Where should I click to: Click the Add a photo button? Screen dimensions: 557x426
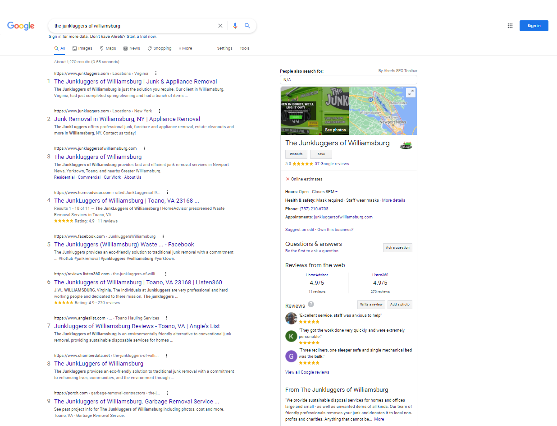400,305
